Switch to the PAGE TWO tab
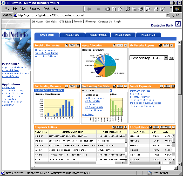This screenshot has height=176, width=183. pyautogui.click(x=72, y=35)
